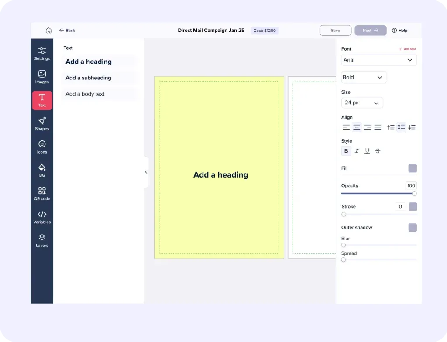Open the Fill color swatch
447x342 pixels.
(x=412, y=168)
